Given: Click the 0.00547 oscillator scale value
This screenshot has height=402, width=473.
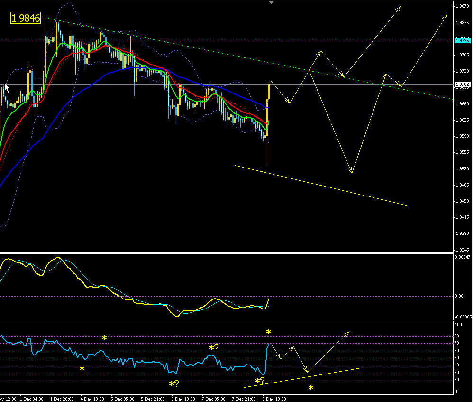Looking at the screenshot, I should [x=463, y=257].
